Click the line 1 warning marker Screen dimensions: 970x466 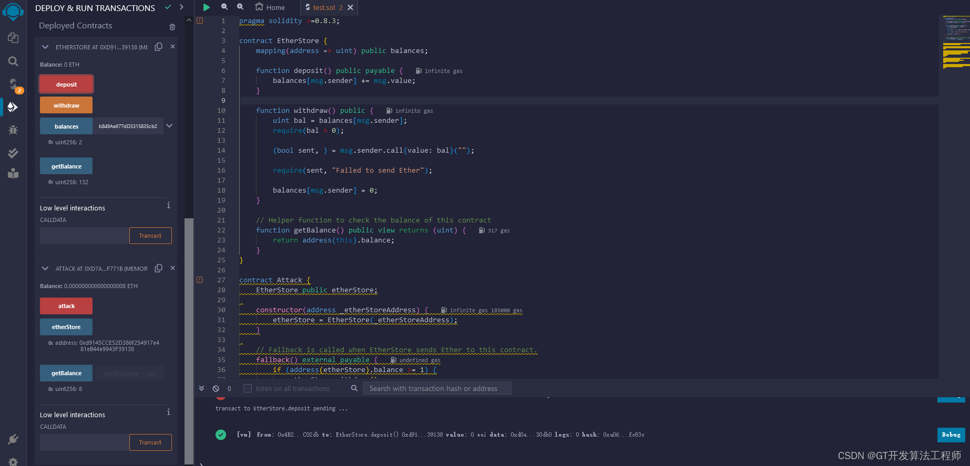200,20
